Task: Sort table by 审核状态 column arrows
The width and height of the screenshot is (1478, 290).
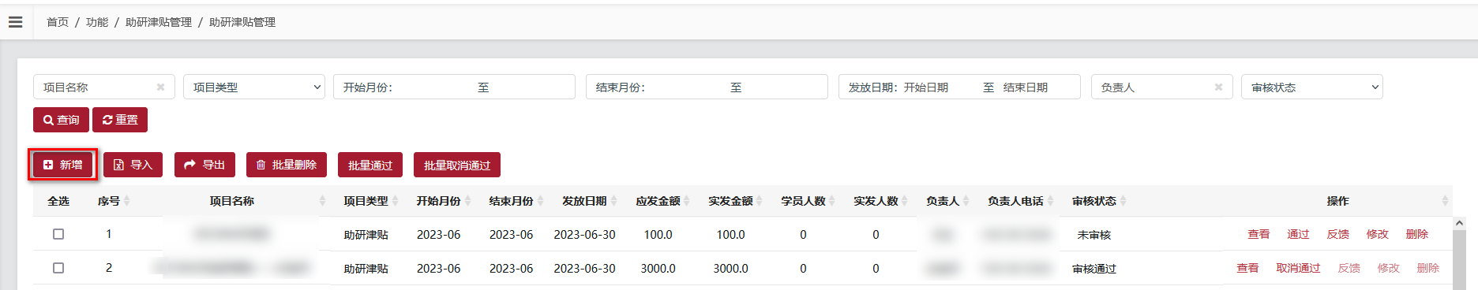Action: pyautogui.click(x=1124, y=201)
